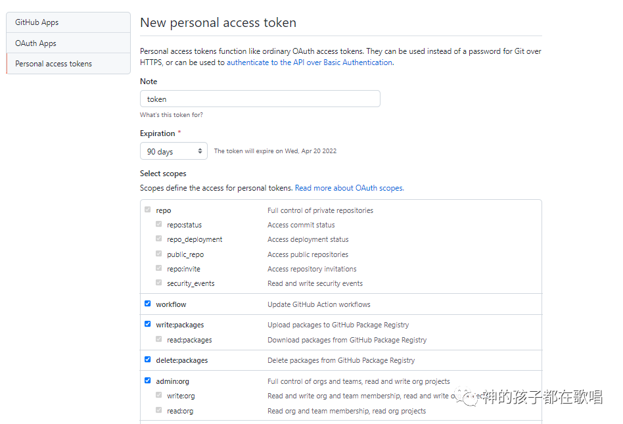The width and height of the screenshot is (623, 424).
Task: Open GitHub Apps in sidebar
Action: click(x=68, y=22)
